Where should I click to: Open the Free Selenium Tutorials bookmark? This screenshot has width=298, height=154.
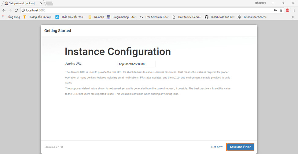155,17
